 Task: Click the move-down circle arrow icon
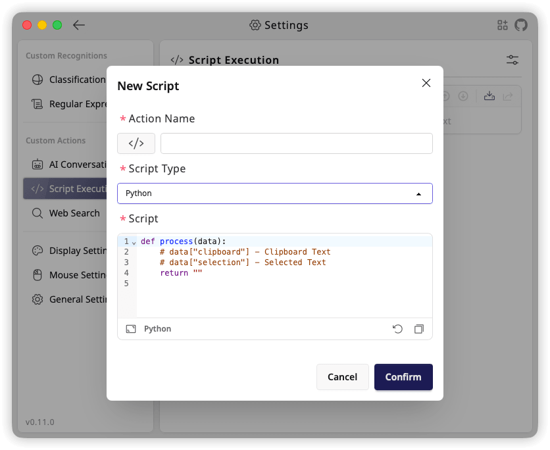pos(463,96)
